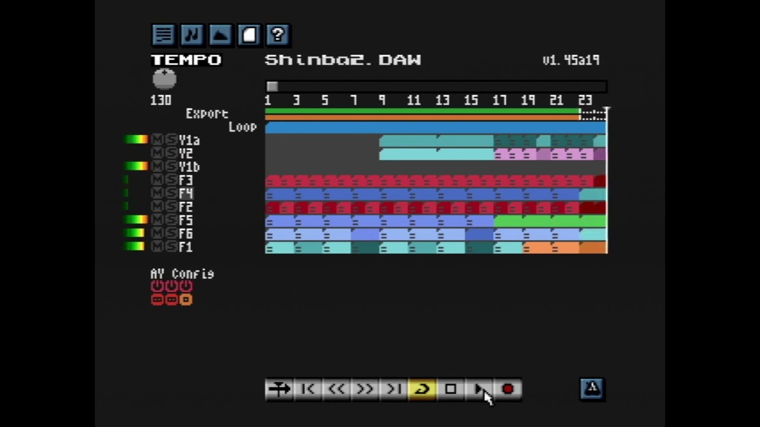Select track name Y2
The image size is (760, 427).
(186, 154)
